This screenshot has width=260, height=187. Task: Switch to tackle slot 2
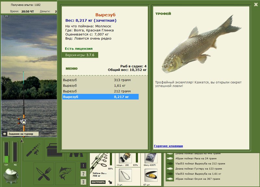pos(84,174)
